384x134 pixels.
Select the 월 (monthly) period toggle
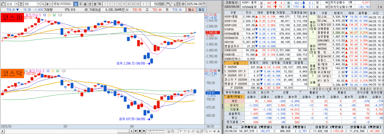pos(85,4)
